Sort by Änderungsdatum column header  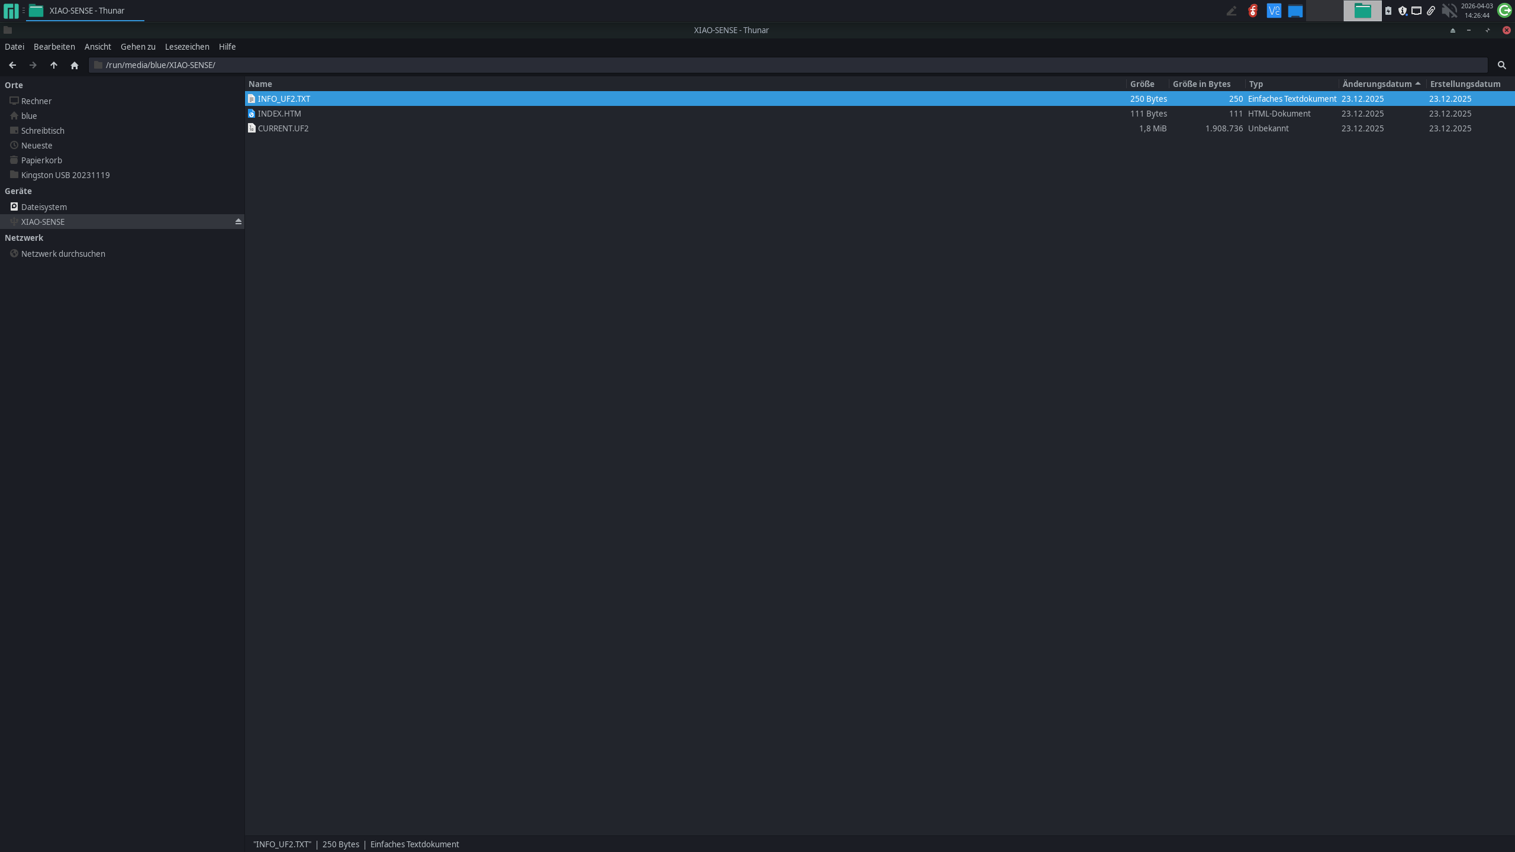(1377, 84)
